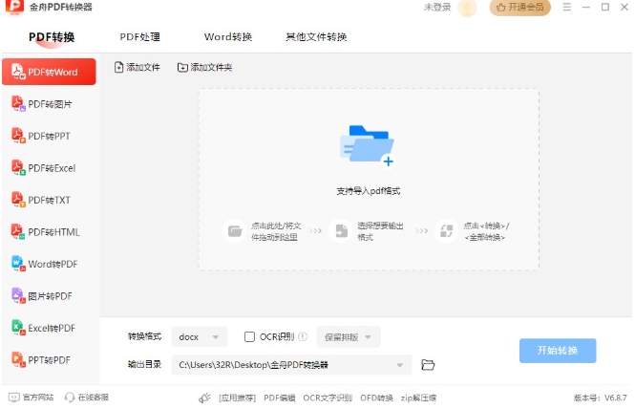The height and width of the screenshot is (409, 635).
Task: Choose the PDF转PPT conversion option
Action: click(50, 136)
